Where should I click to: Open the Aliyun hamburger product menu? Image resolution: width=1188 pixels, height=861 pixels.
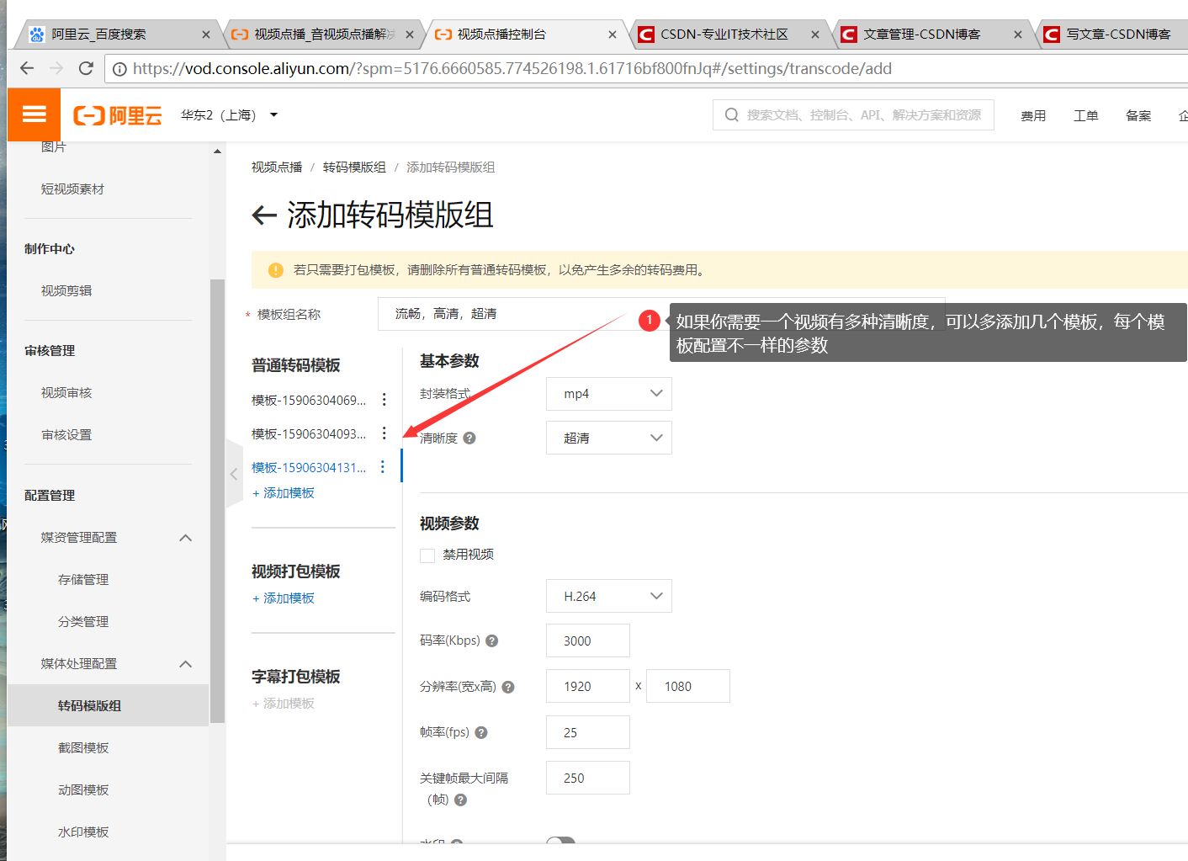(34, 114)
